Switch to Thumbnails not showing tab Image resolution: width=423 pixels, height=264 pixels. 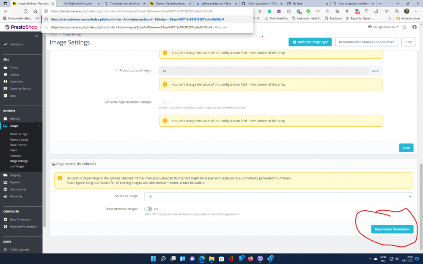[125, 3]
